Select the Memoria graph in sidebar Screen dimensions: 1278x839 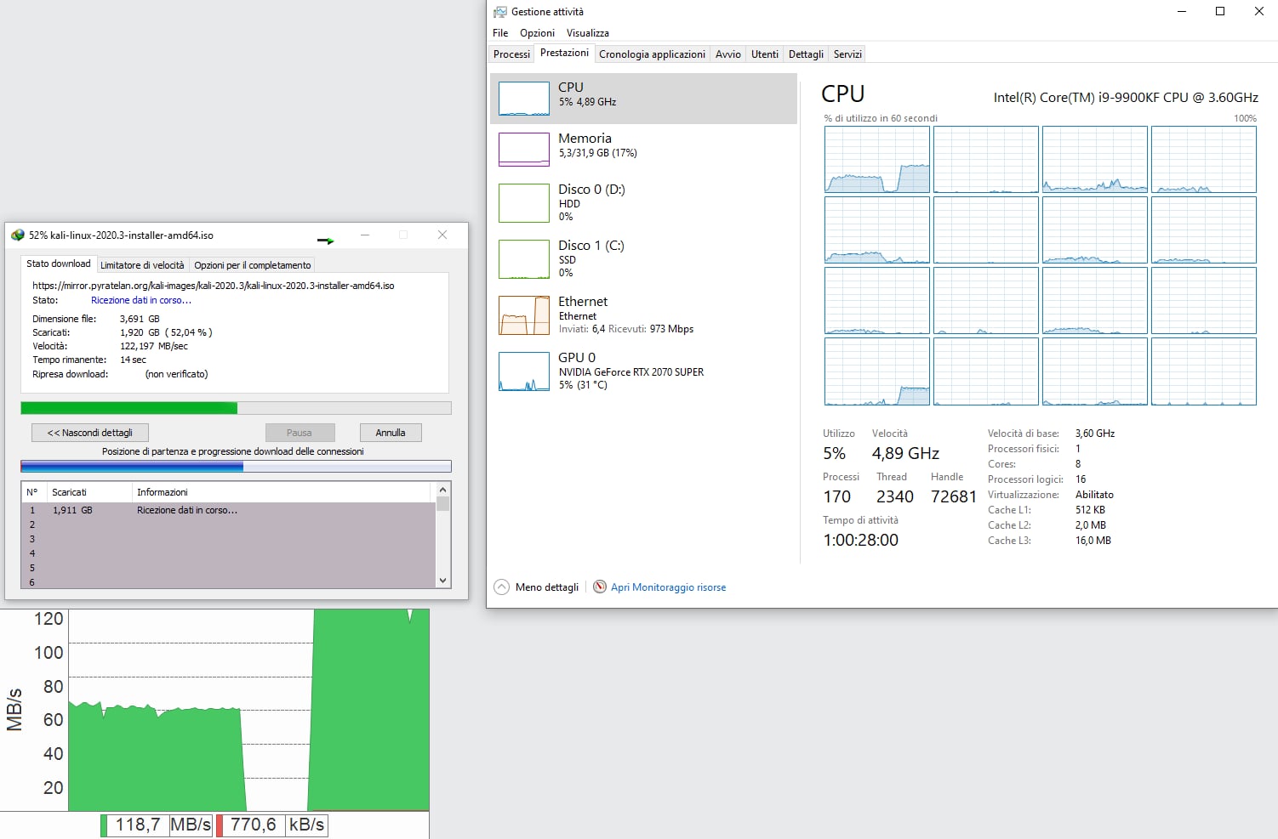[523, 150]
